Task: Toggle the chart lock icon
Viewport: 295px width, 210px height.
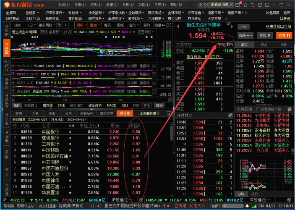Action: [59, 25]
